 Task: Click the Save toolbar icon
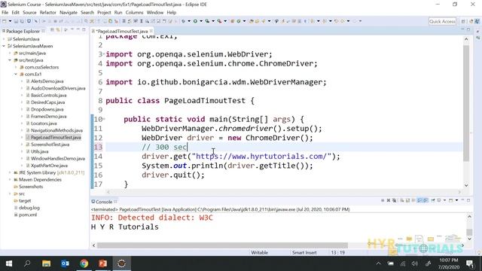click(x=16, y=21)
